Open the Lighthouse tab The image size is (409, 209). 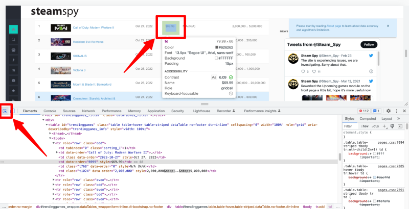(201, 111)
